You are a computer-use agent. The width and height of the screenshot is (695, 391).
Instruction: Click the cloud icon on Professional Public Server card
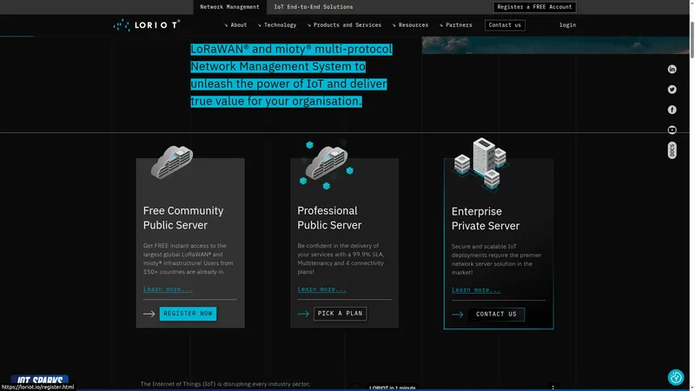pyautogui.click(x=327, y=164)
